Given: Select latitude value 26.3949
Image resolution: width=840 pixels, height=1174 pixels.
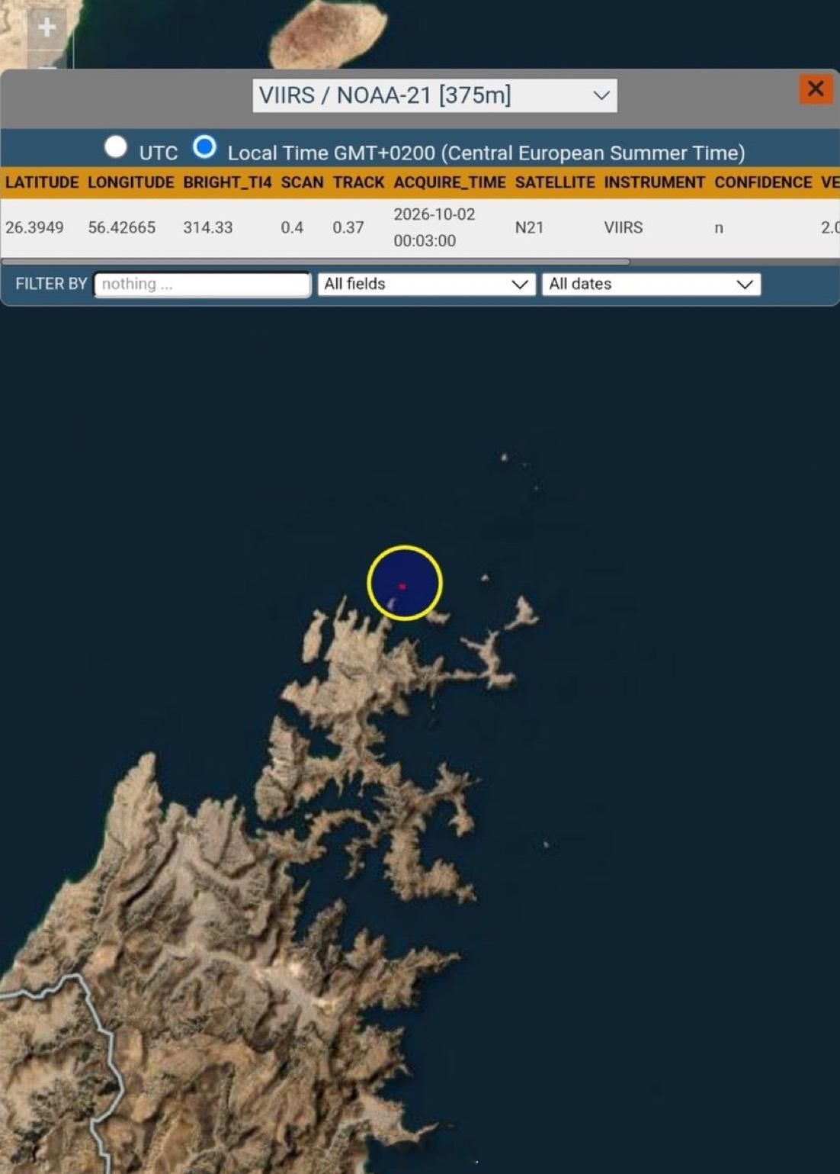Looking at the screenshot, I should click(34, 227).
